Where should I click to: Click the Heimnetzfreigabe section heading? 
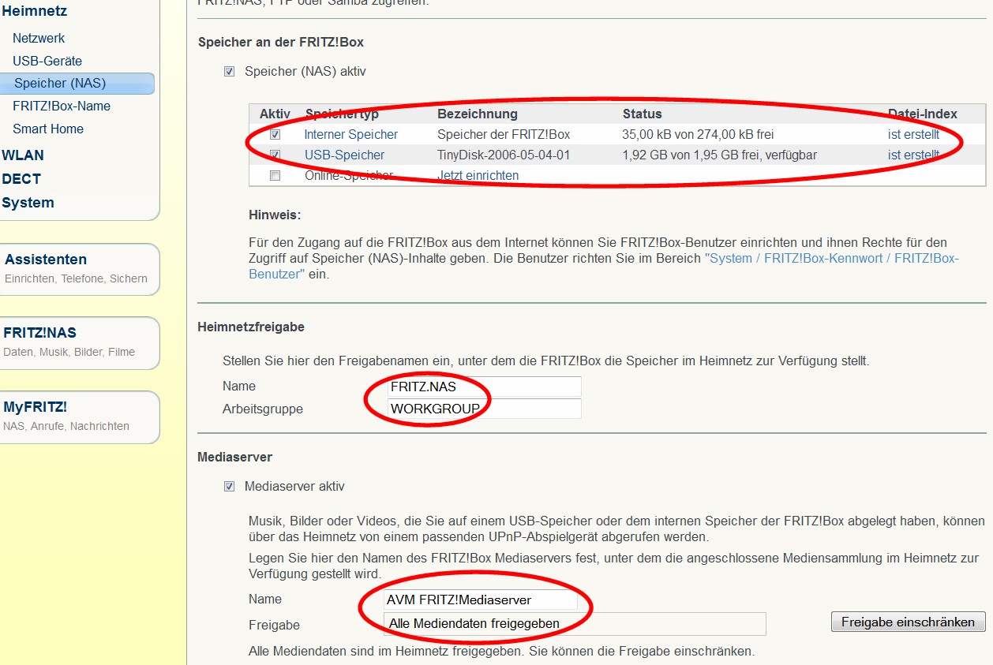251,327
